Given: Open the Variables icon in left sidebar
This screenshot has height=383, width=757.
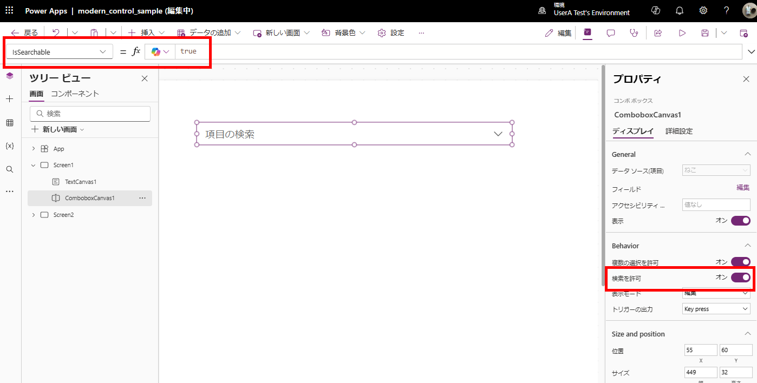Looking at the screenshot, I should (9, 146).
